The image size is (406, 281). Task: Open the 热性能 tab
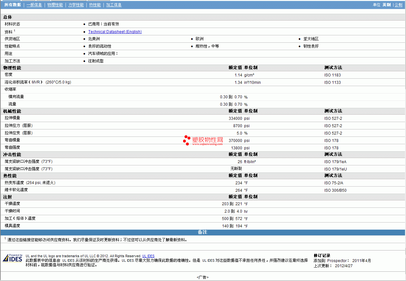(95, 5)
